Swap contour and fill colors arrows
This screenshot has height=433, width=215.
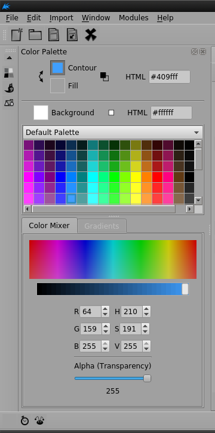41,76
